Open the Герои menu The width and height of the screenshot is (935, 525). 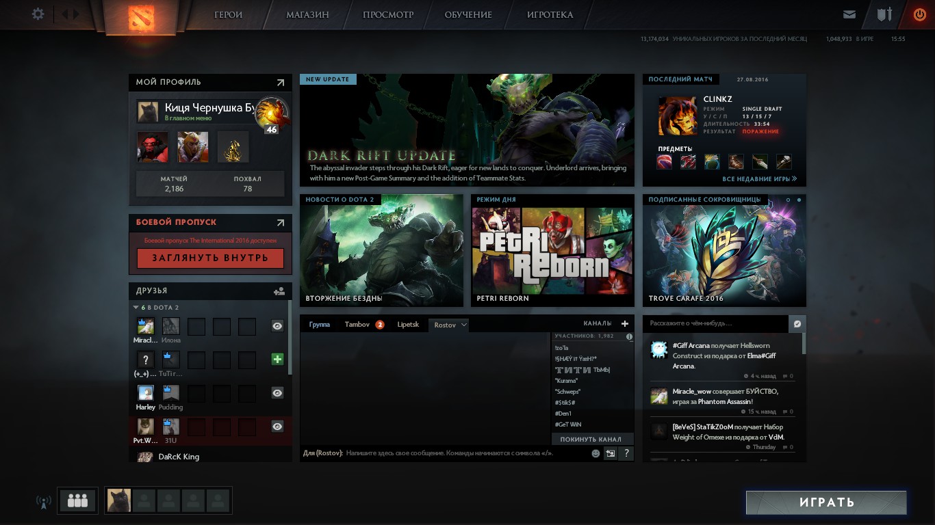pyautogui.click(x=229, y=14)
